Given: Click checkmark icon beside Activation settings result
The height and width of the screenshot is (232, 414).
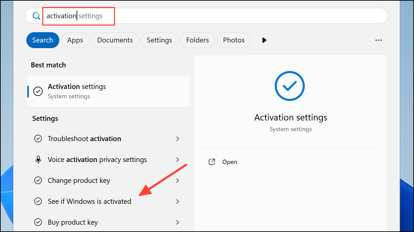Looking at the screenshot, I should pyautogui.click(x=38, y=91).
